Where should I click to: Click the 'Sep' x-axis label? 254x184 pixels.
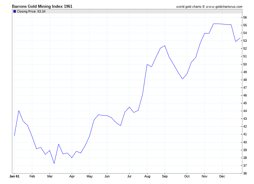click(x=165, y=176)
